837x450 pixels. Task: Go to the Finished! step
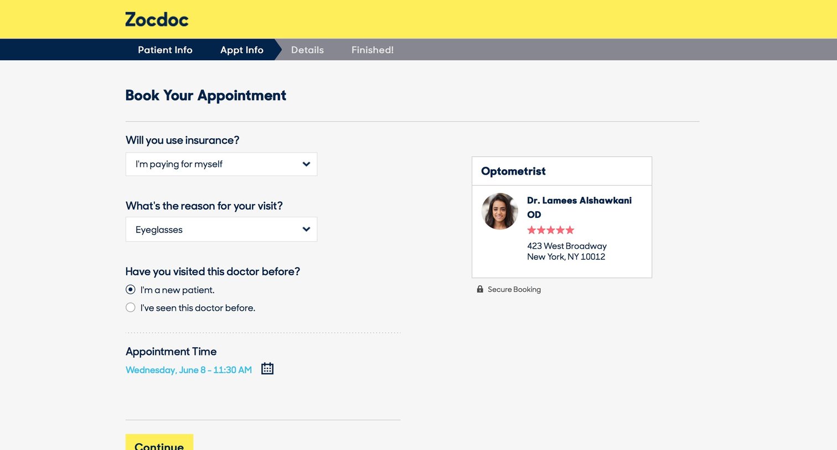point(373,50)
